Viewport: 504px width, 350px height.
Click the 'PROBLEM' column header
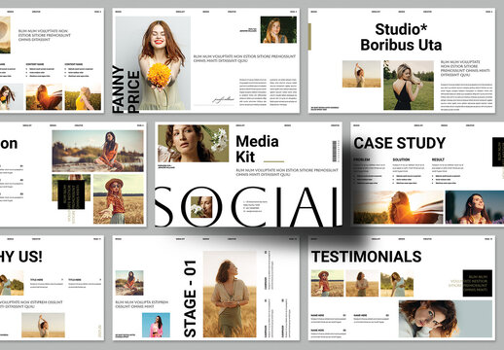[361, 159]
